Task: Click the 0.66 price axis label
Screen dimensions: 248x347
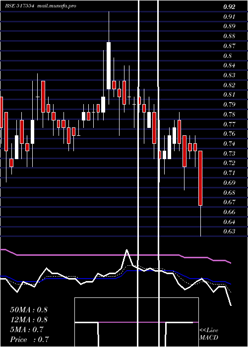Action: [229, 212]
